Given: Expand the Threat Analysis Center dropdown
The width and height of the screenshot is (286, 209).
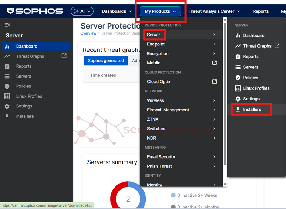Looking at the screenshot, I should [214, 11].
